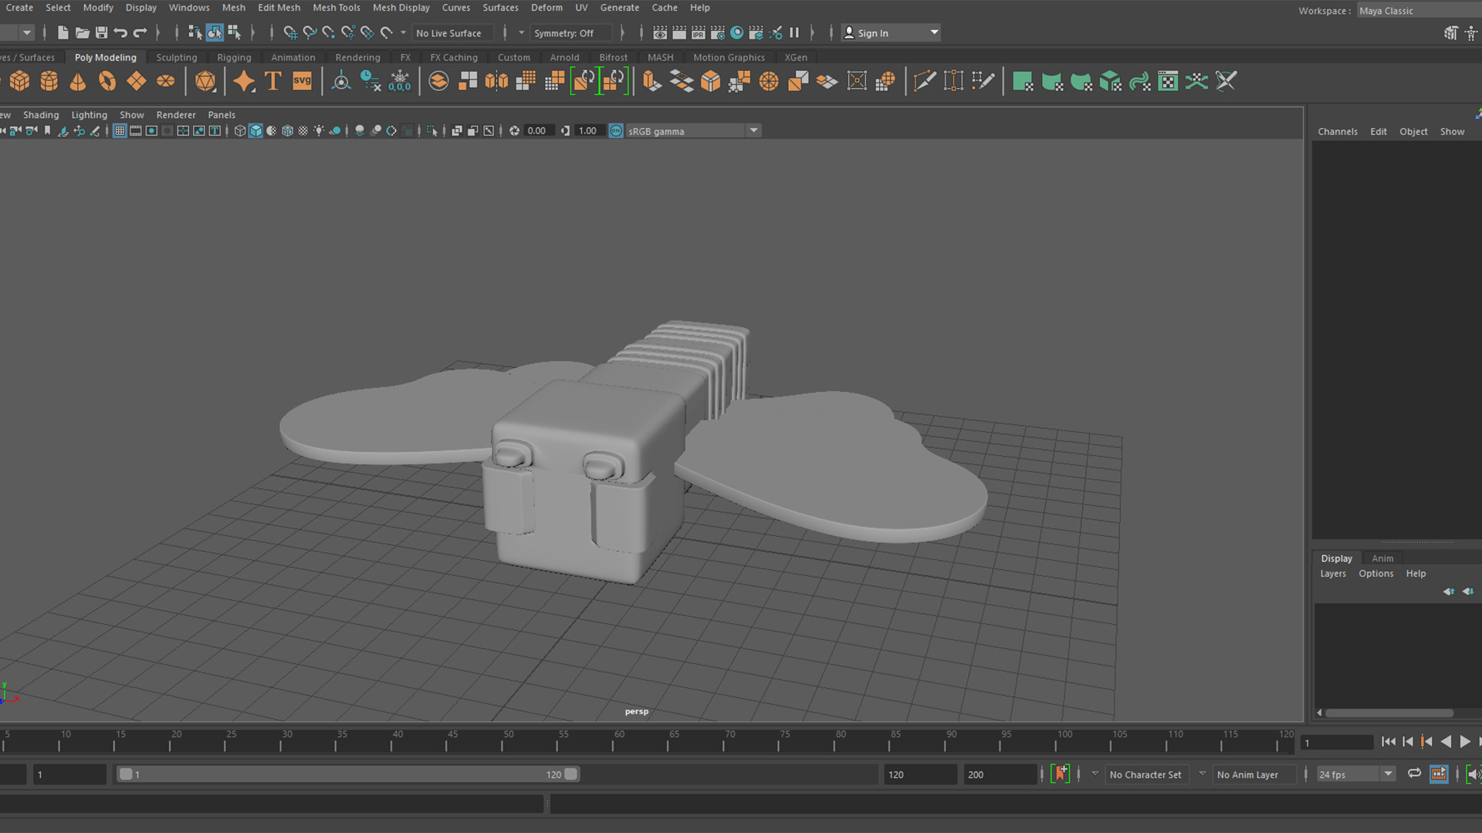Toggle color management ON button

(616, 131)
